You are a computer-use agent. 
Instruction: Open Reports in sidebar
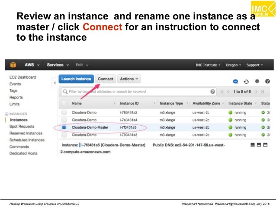[16, 97]
